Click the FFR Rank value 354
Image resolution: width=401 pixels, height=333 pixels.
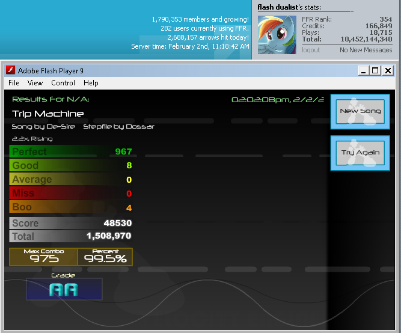pyautogui.click(x=385, y=19)
